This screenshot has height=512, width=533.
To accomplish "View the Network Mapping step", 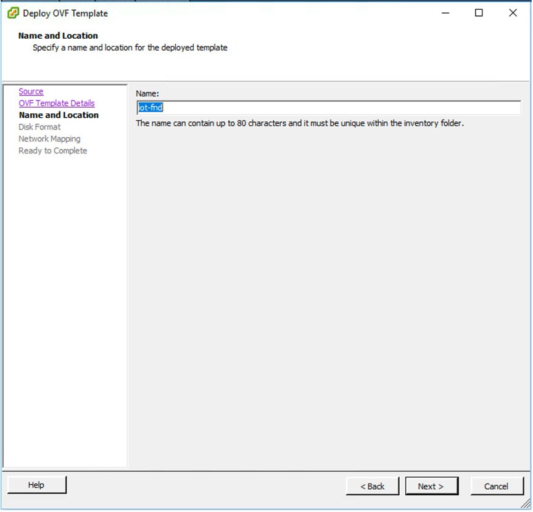I will click(x=49, y=139).
